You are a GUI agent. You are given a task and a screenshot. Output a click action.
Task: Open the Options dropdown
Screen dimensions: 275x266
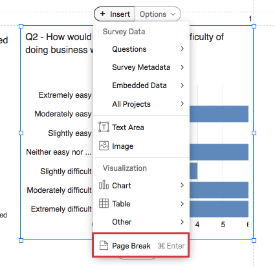pyautogui.click(x=158, y=14)
